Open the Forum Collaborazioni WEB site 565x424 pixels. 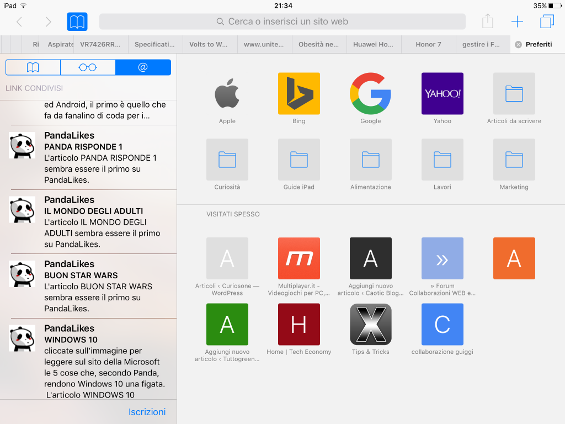[442, 267]
